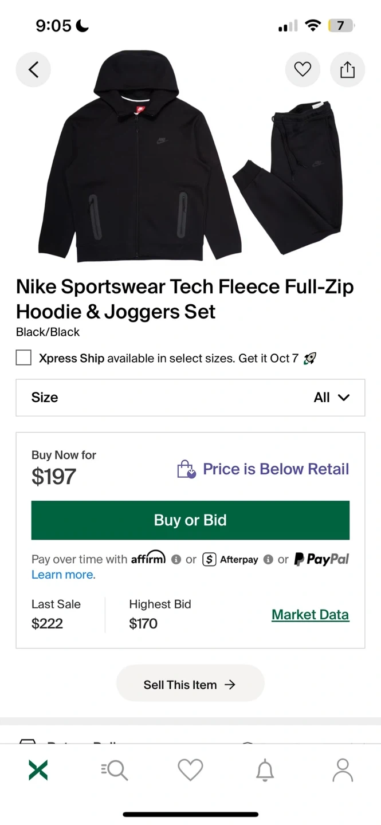Enable the Xpress Ship checkbox
This screenshot has width=381, height=825.
(23, 358)
